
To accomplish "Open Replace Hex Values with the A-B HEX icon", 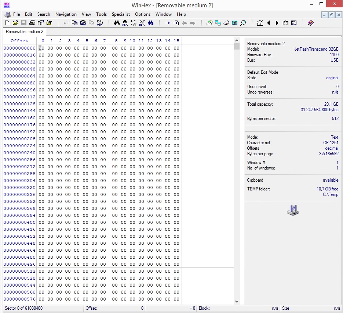I will (x=142, y=23).
